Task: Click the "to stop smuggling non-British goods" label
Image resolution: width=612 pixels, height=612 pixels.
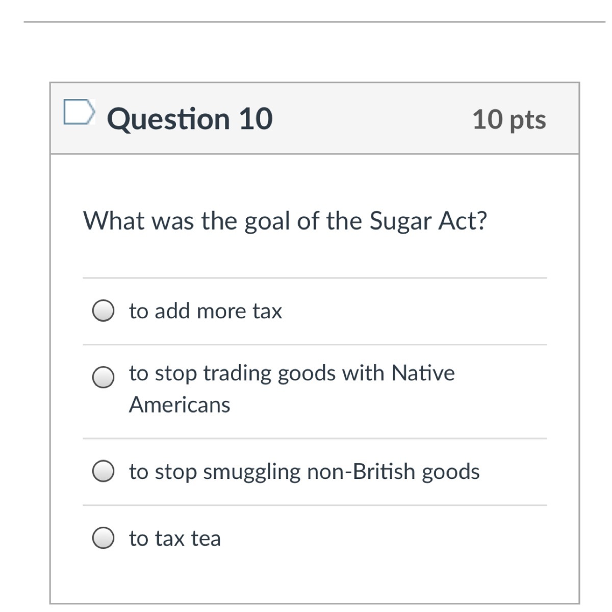Action: point(304,471)
